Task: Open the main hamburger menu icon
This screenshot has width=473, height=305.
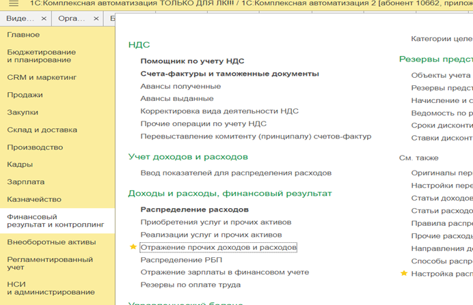Action: tap(14, 3)
